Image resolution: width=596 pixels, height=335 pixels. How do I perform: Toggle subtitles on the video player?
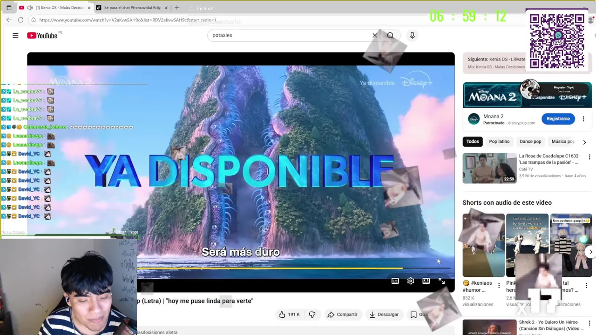(395, 281)
